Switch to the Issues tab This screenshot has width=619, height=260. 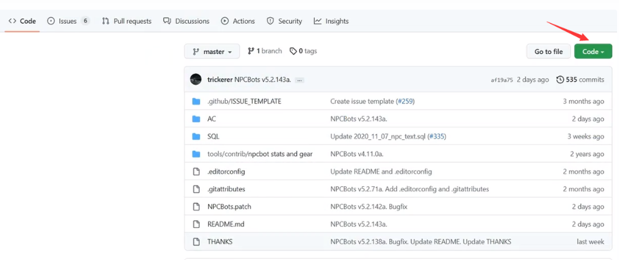click(x=67, y=21)
